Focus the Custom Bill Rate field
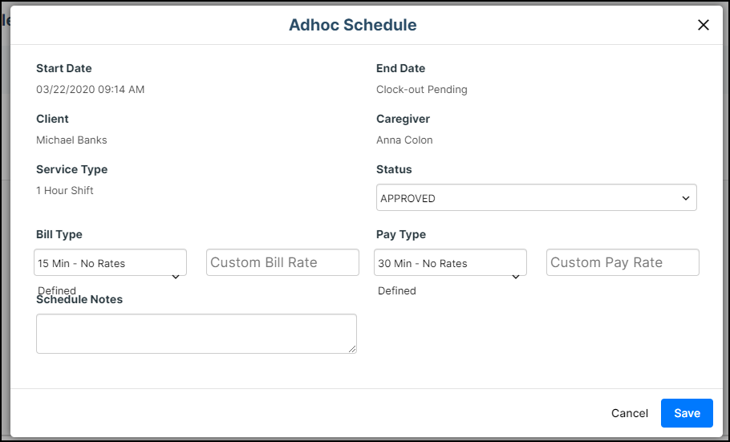The image size is (730, 442). point(282,262)
